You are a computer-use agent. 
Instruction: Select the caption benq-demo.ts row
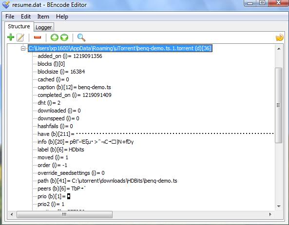point(74,87)
